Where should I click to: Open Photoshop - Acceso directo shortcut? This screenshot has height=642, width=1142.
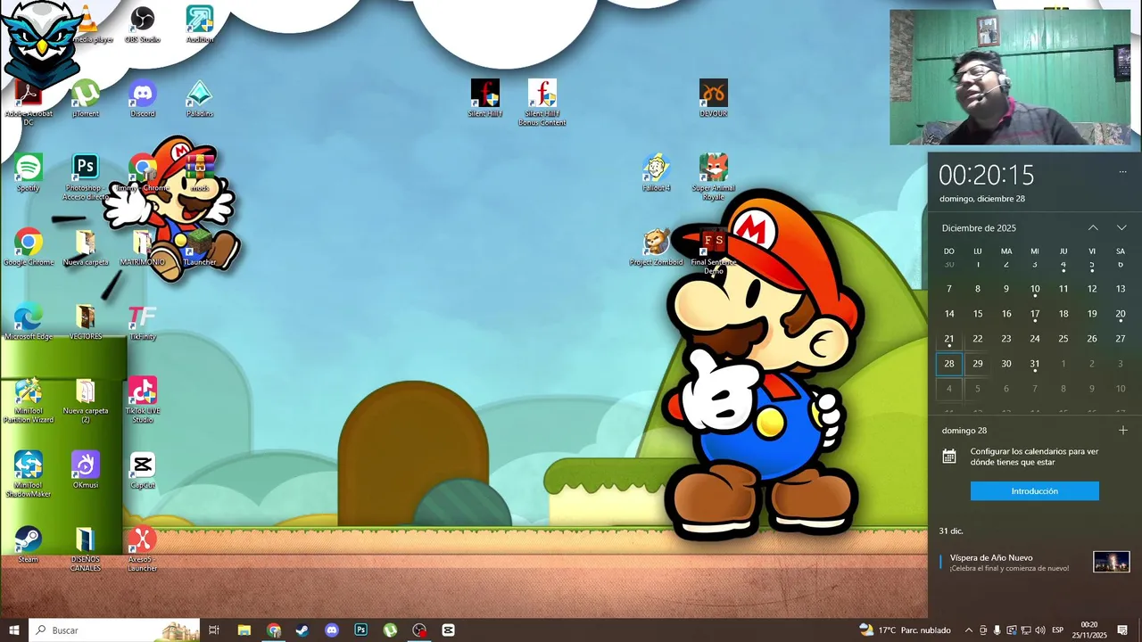[86, 177]
